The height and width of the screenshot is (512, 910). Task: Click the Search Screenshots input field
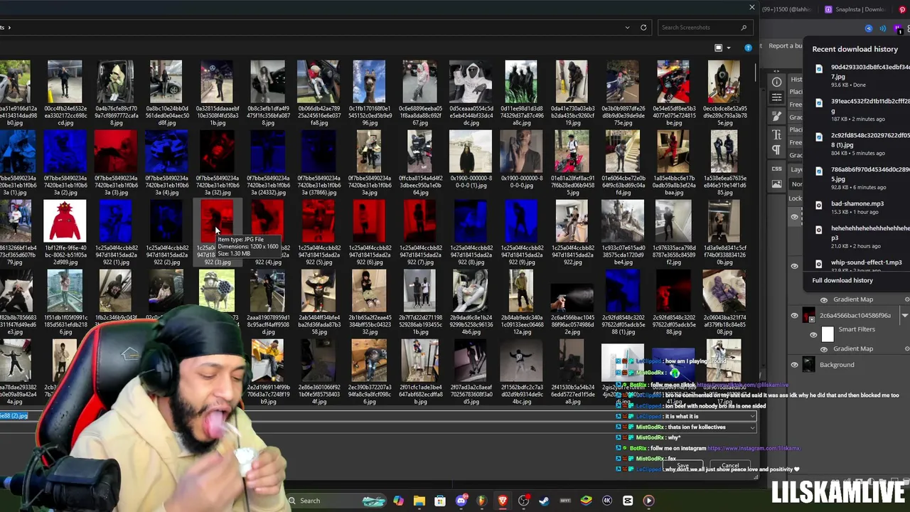point(704,27)
